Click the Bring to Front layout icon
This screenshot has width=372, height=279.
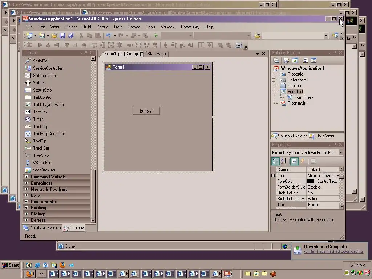pyautogui.click(x=220, y=45)
